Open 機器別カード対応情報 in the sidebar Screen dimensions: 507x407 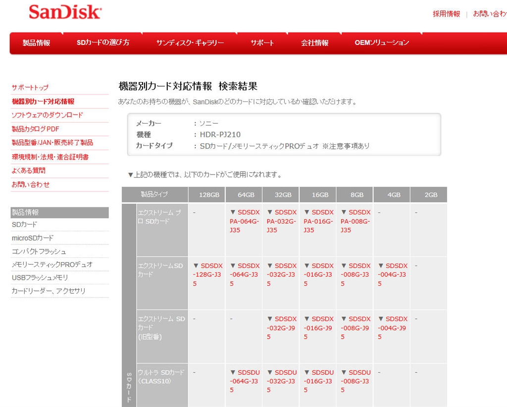(x=43, y=101)
